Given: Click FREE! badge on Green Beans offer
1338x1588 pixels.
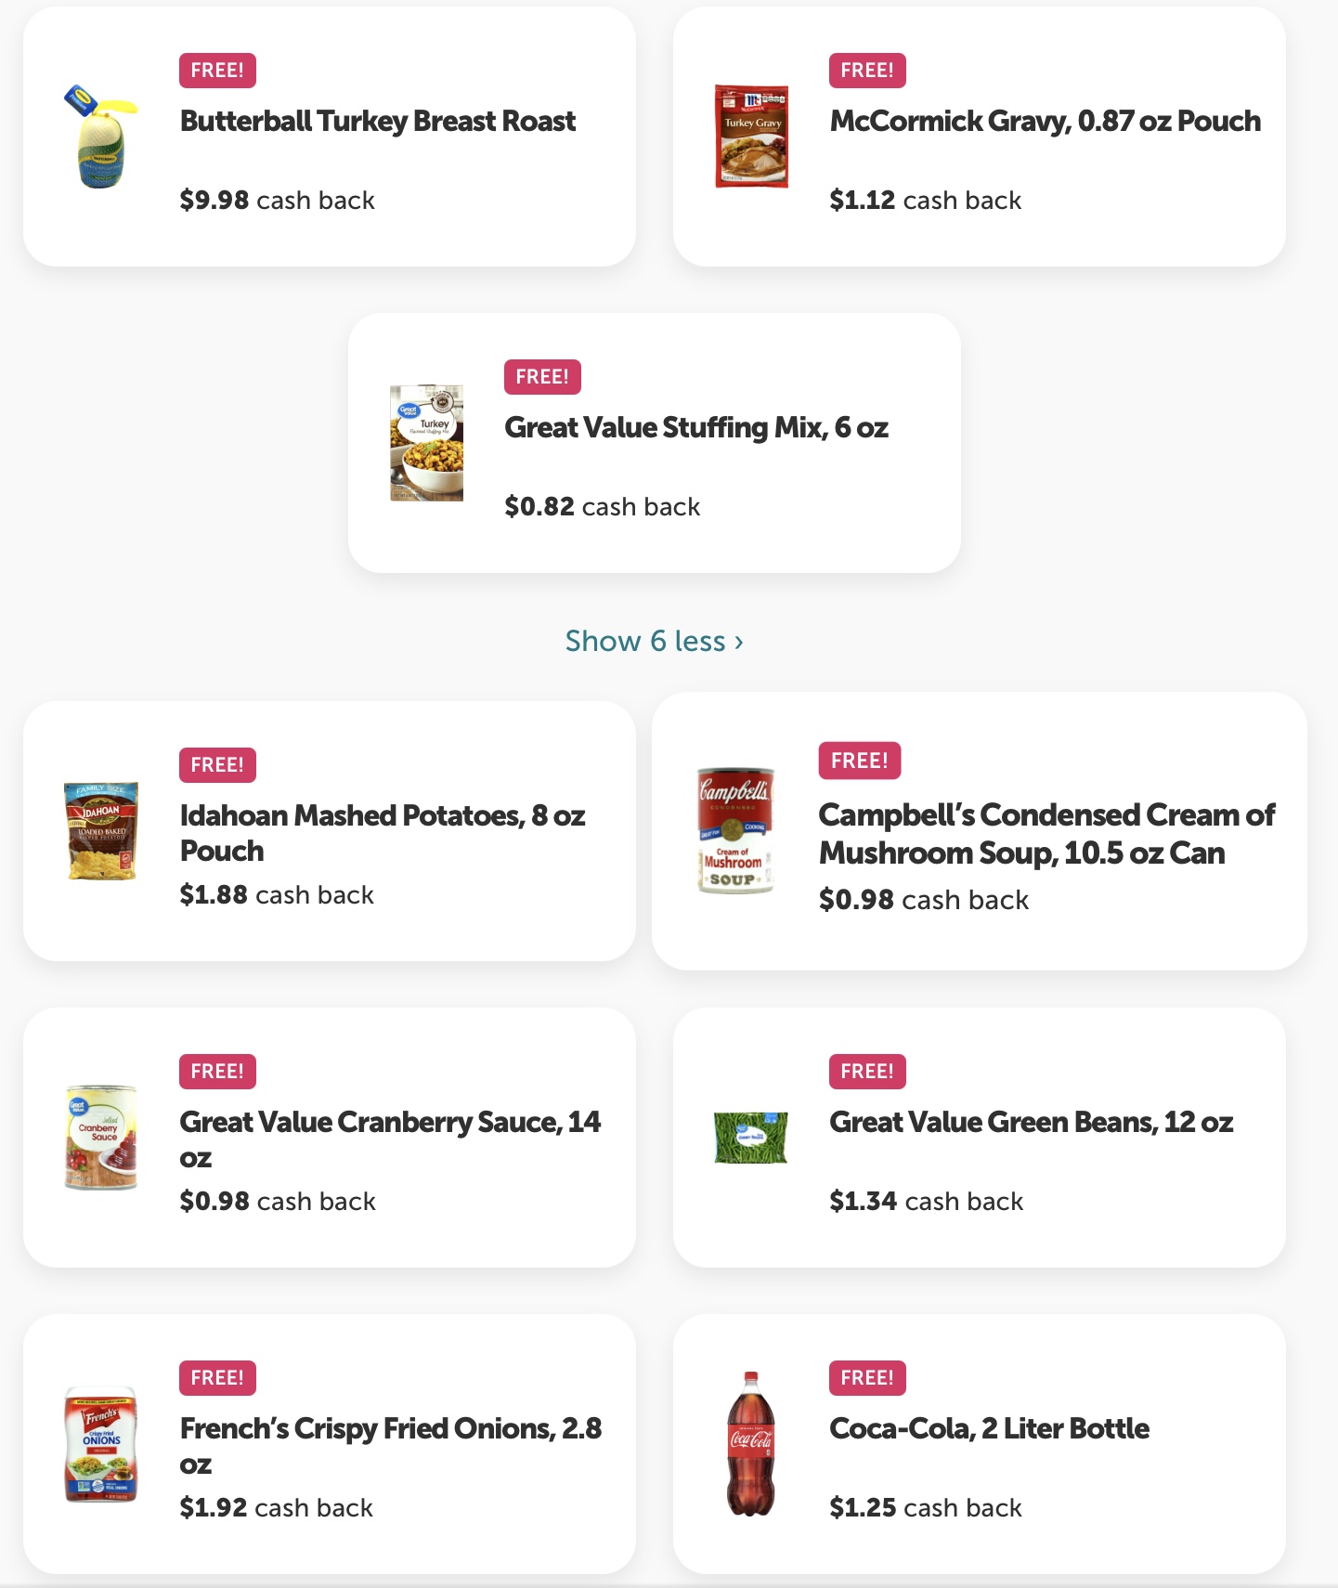Looking at the screenshot, I should tap(867, 1072).
